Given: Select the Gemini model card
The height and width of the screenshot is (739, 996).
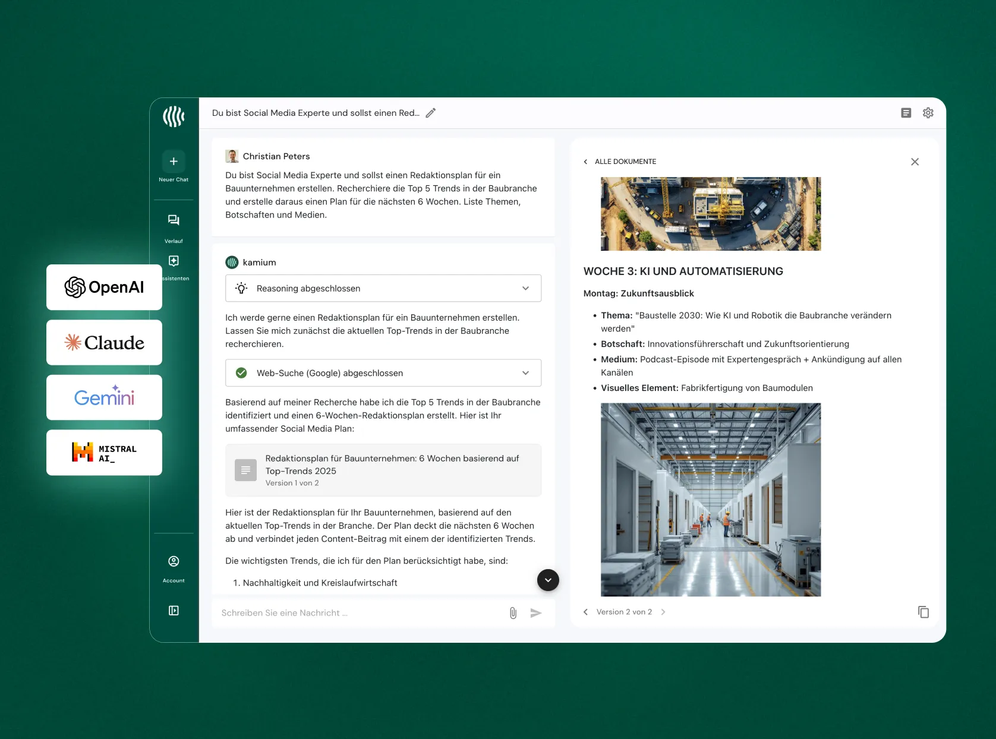Looking at the screenshot, I should click(x=104, y=397).
